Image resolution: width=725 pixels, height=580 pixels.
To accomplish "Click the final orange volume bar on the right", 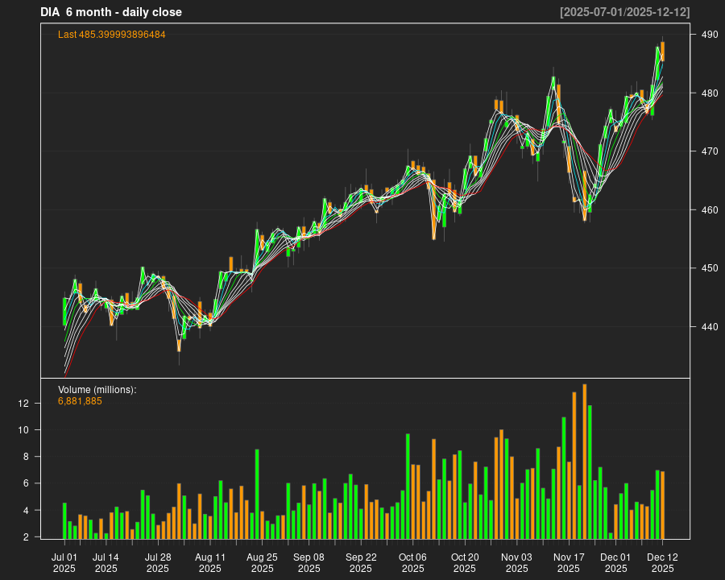I will (x=663, y=505).
